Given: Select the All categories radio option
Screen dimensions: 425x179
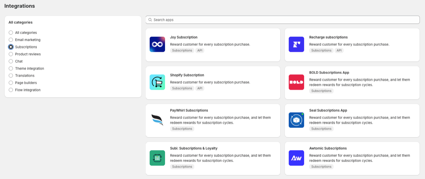Looking at the screenshot, I should click(11, 32).
